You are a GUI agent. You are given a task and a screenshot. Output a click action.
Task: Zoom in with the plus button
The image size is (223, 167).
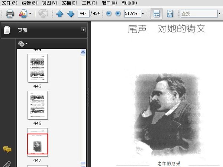pyautogui.click(x=118, y=13)
